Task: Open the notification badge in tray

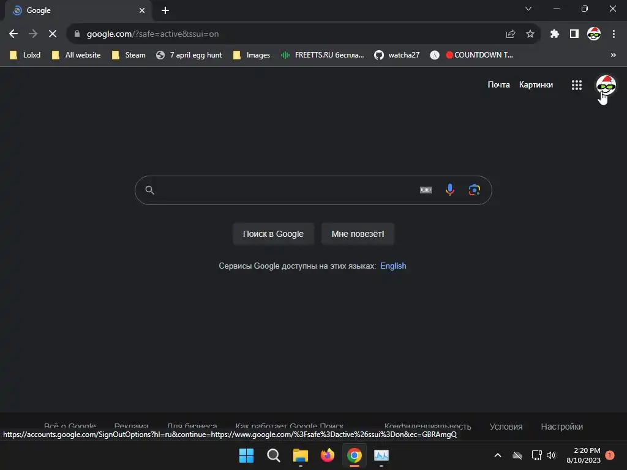Action: click(x=610, y=455)
